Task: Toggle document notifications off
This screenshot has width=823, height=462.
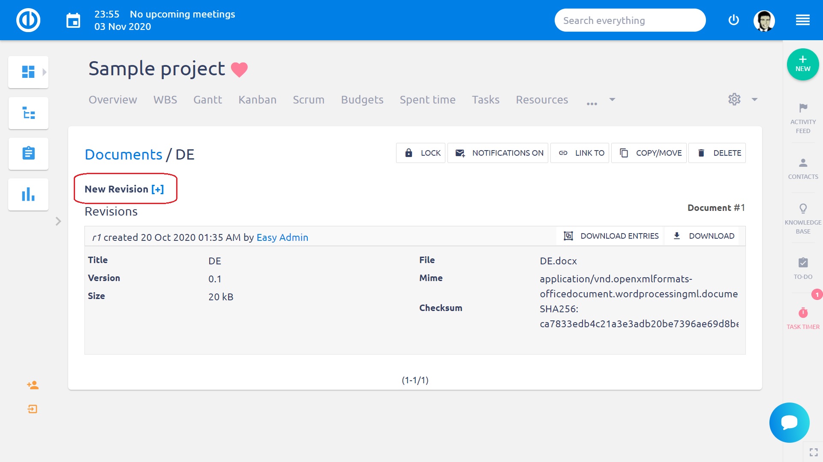Action: (x=498, y=153)
